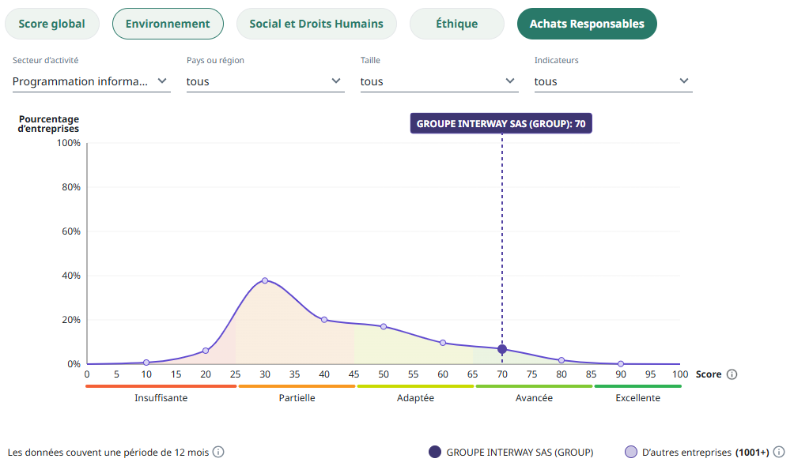Click info icon next to D'autres entreprises (1001+)
This screenshot has height=466, width=794.
click(779, 453)
